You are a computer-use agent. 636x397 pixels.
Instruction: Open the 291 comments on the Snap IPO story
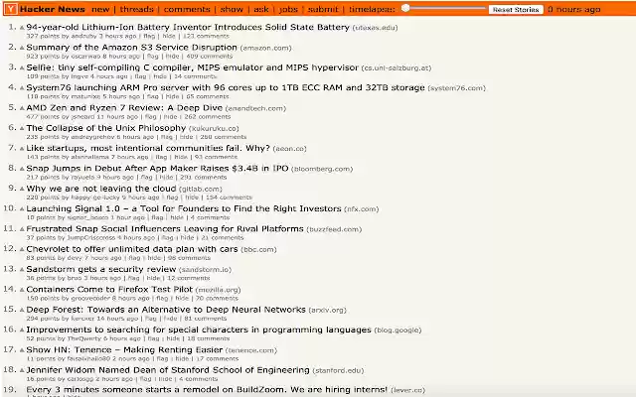[x=203, y=178]
